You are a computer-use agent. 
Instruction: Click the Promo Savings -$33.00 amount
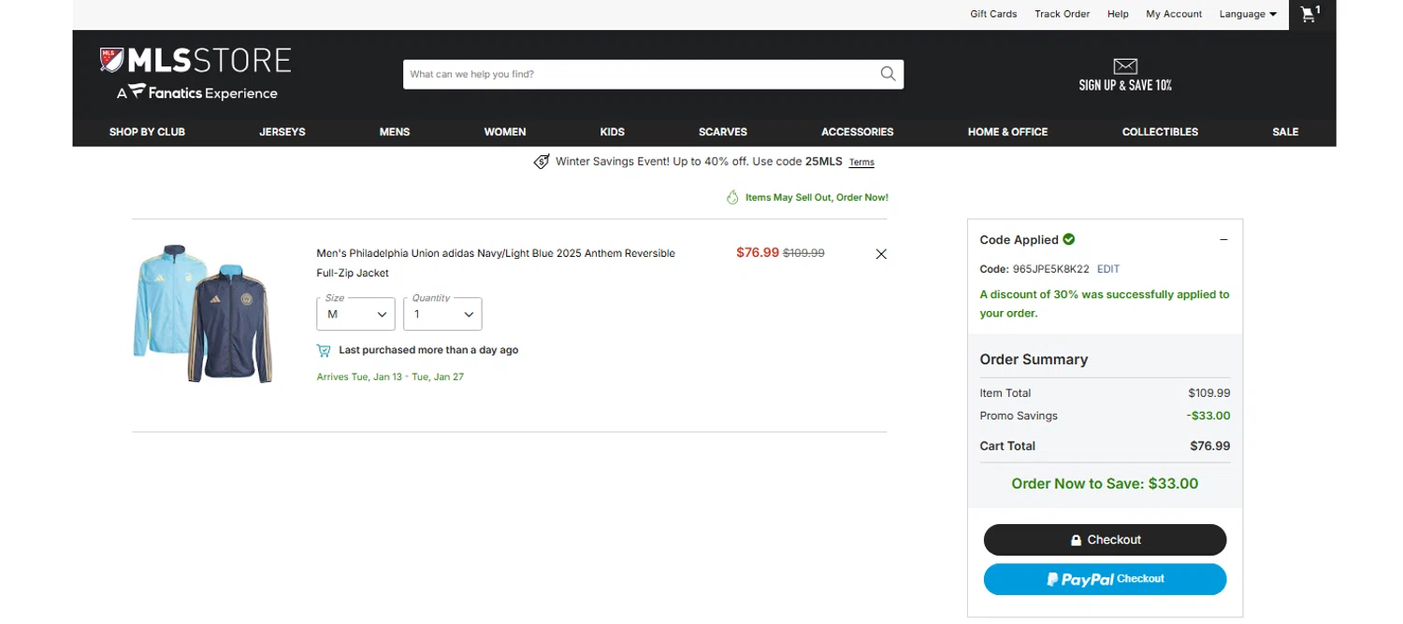click(x=1208, y=416)
